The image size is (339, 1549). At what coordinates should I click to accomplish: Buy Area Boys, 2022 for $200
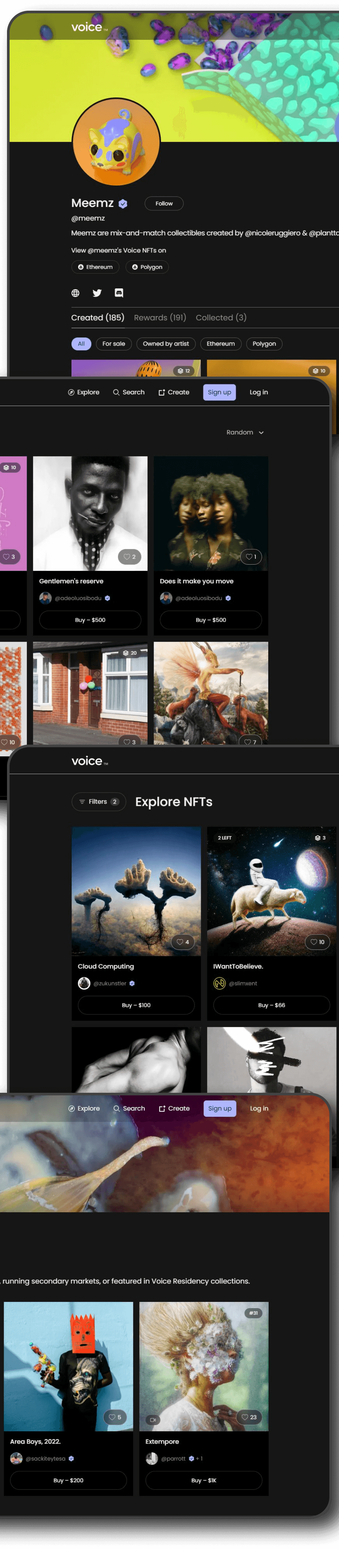point(69,1480)
